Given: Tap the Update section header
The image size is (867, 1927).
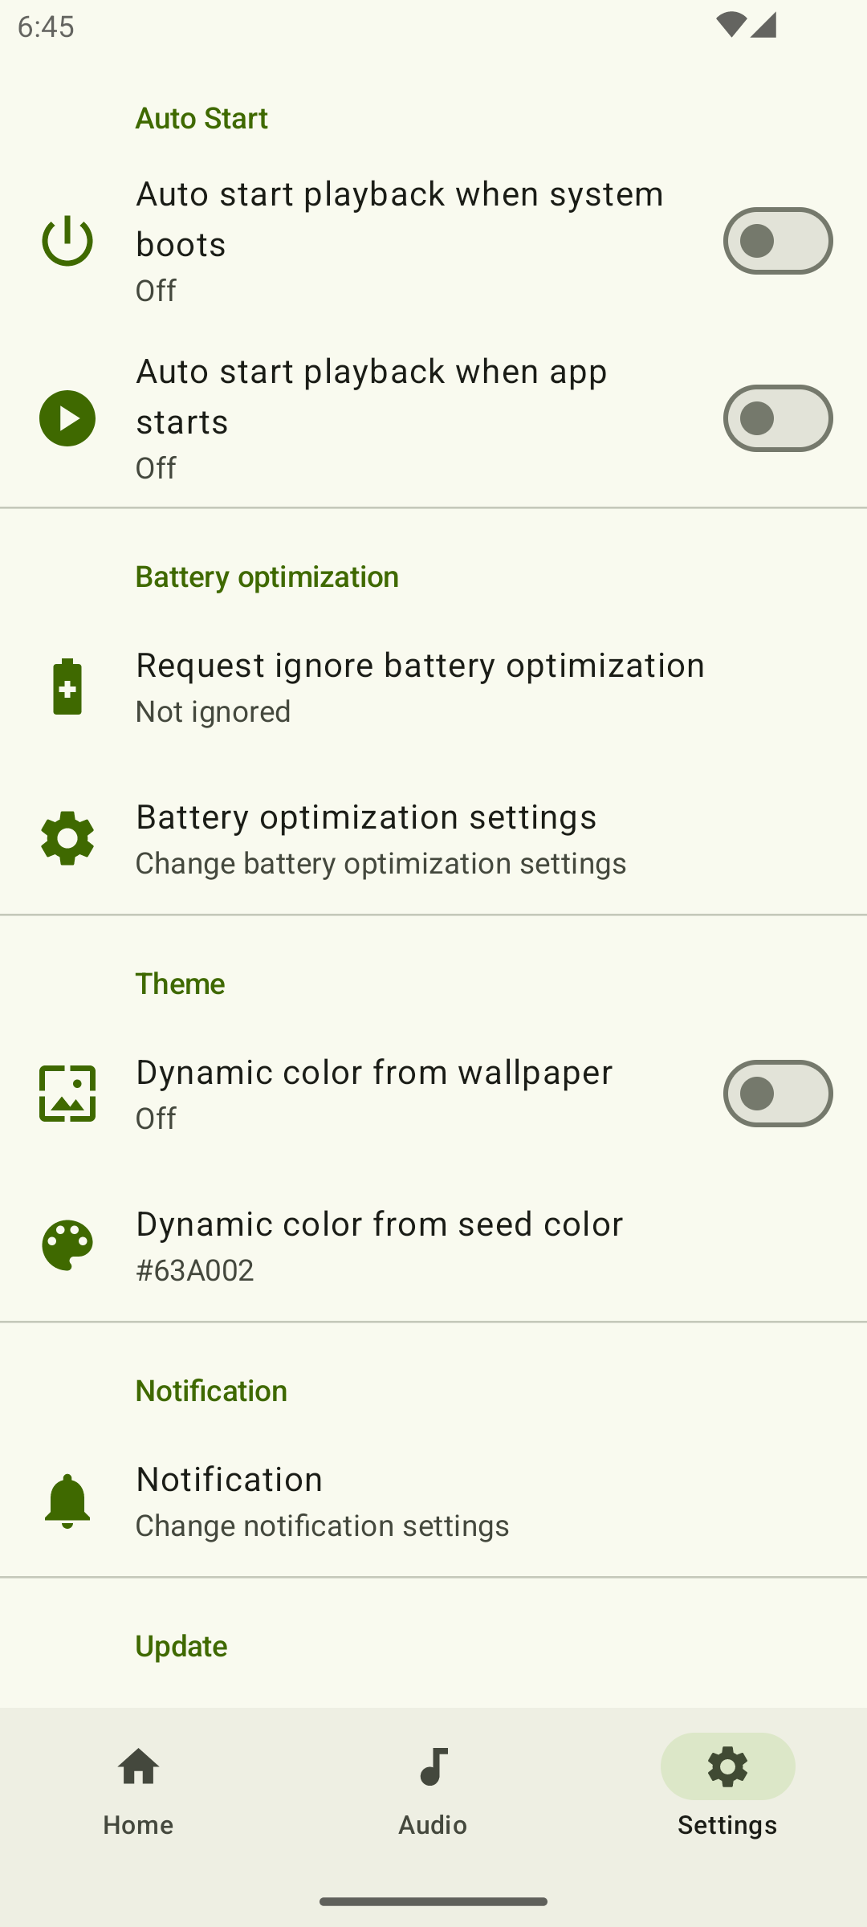Looking at the screenshot, I should (181, 1645).
